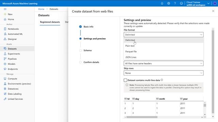218x122 pixels.
Task: Click the preview table horizontal scrollbar
Action: [142, 117]
